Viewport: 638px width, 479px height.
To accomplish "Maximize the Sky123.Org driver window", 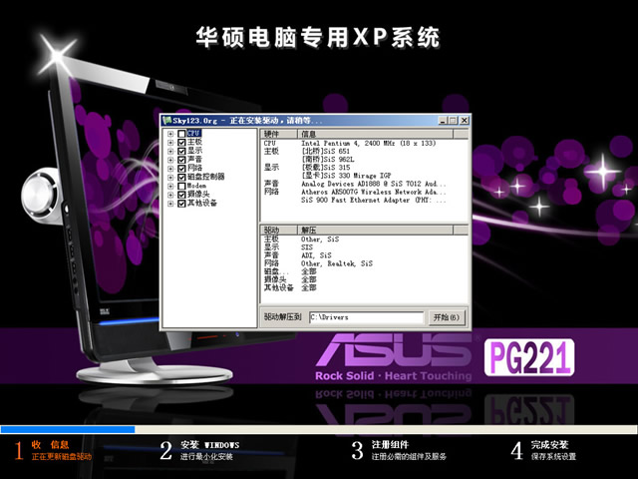I will point(453,121).
